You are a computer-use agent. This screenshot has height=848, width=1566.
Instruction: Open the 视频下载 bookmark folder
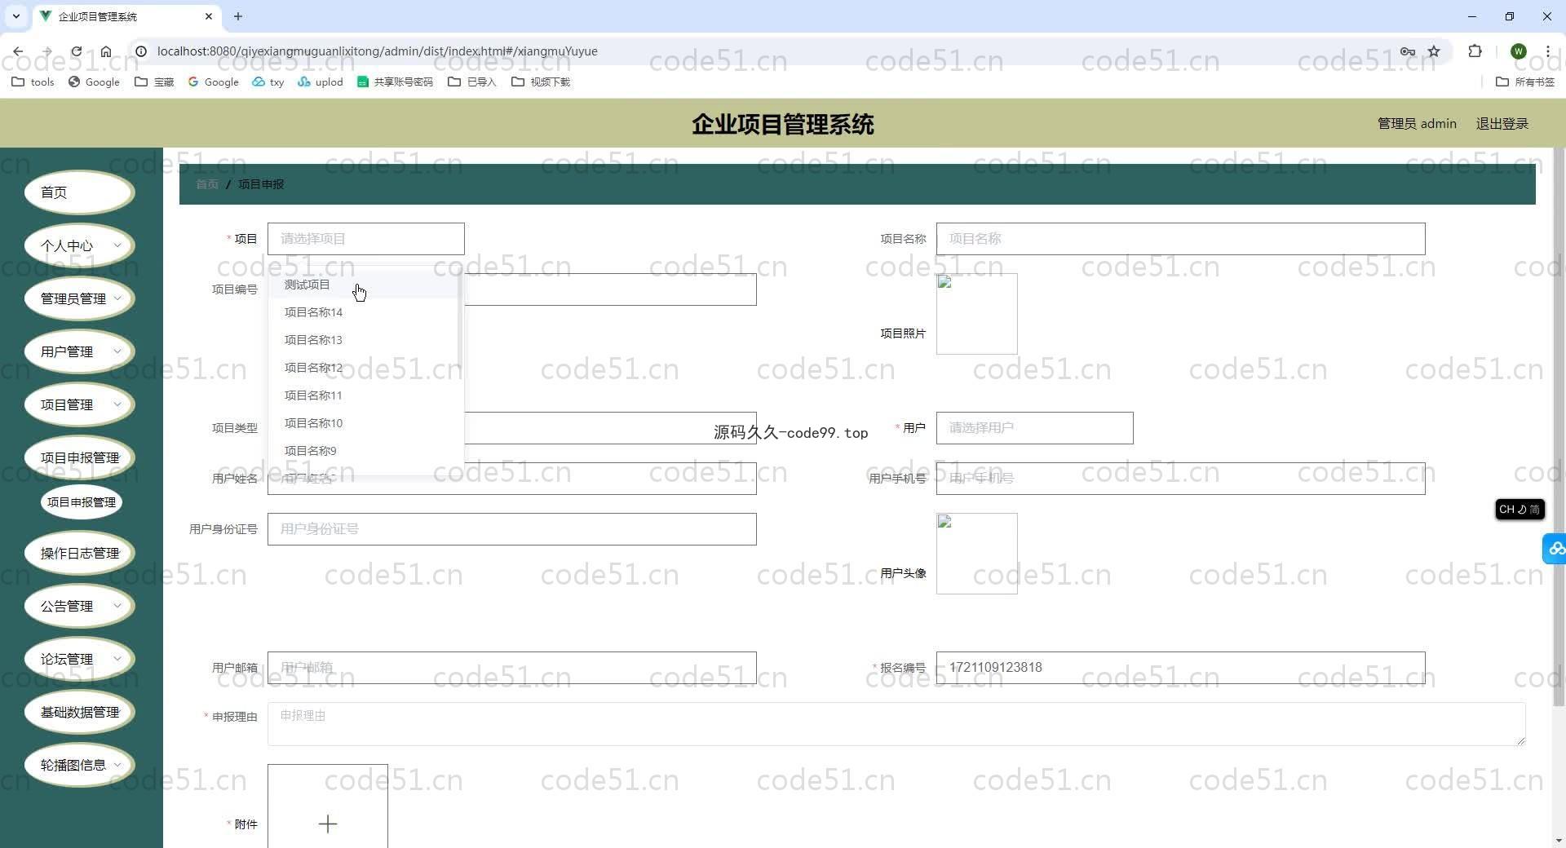coord(541,82)
